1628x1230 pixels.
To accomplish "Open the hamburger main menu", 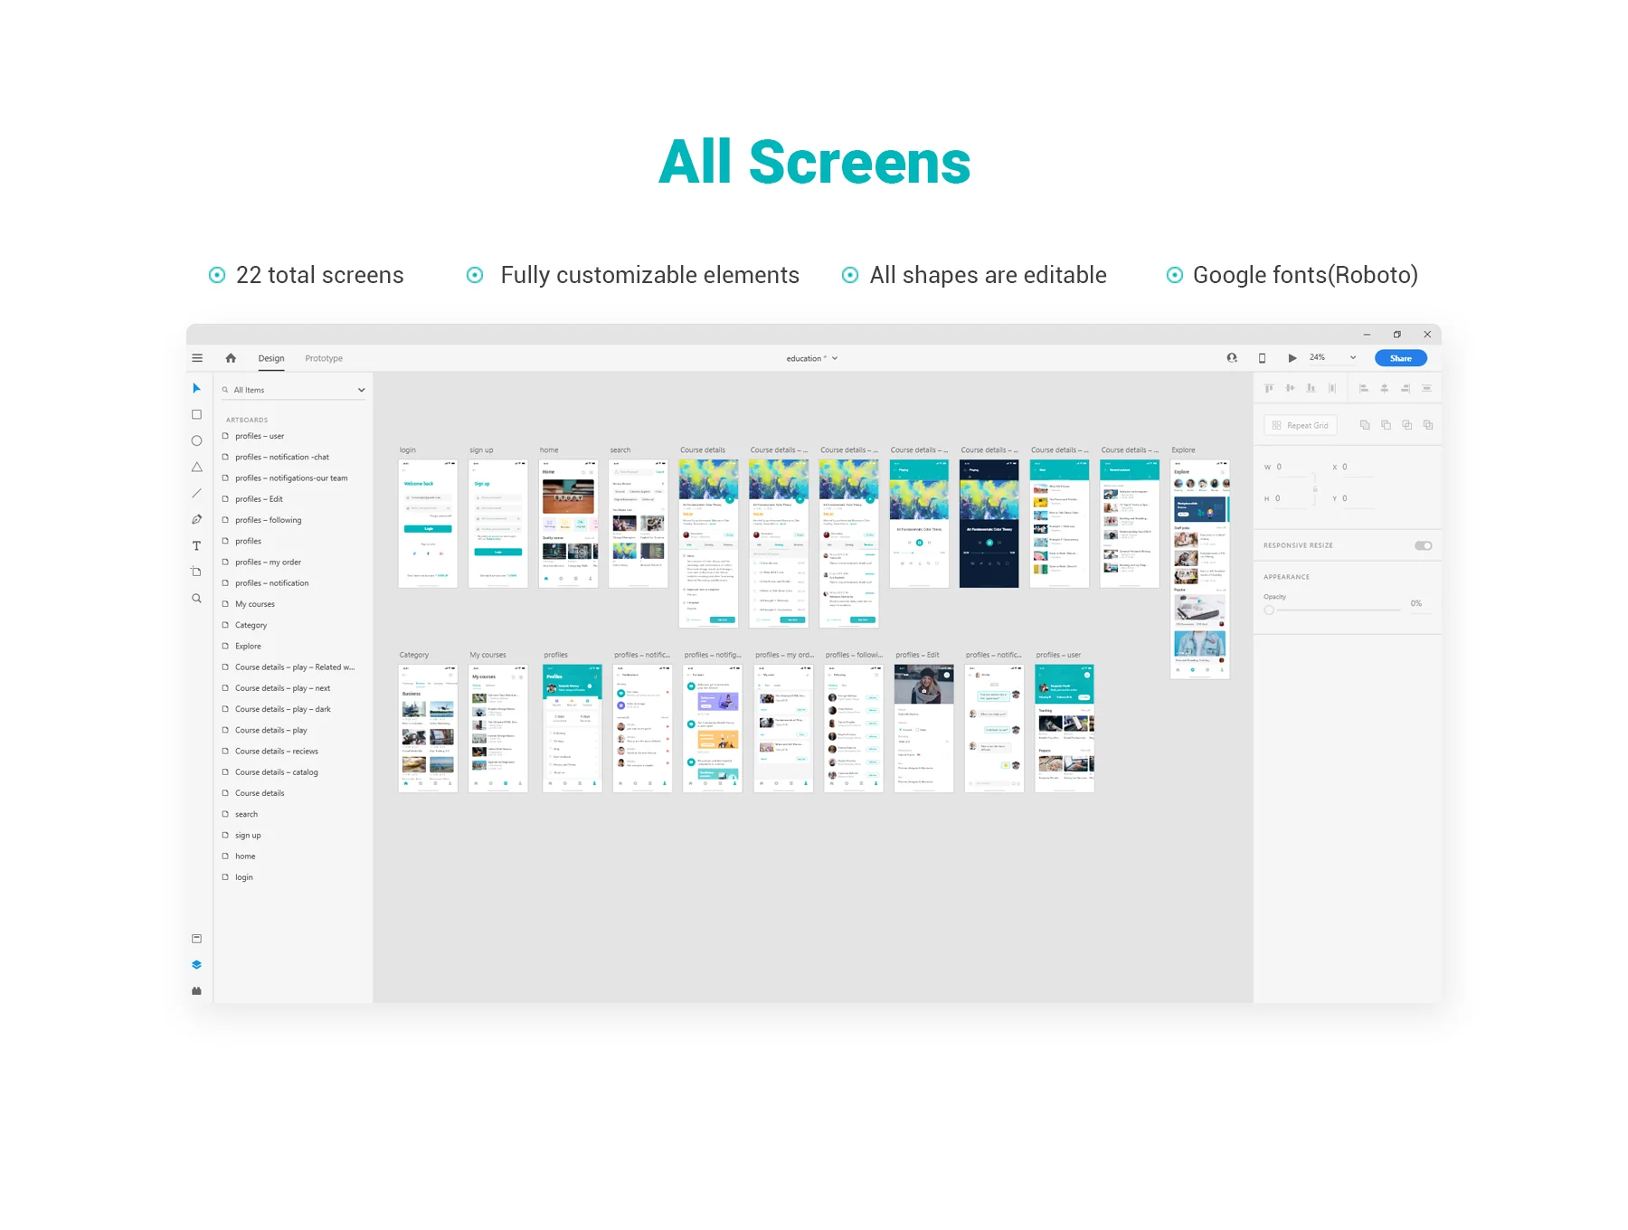I will point(197,358).
